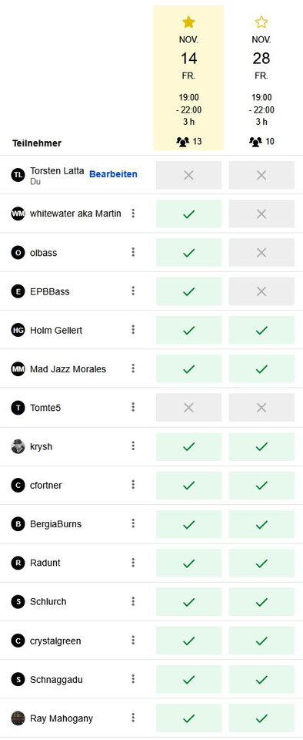Click the HG avatar of Holm Gellert
The height and width of the screenshot is (740, 303).
point(18,330)
